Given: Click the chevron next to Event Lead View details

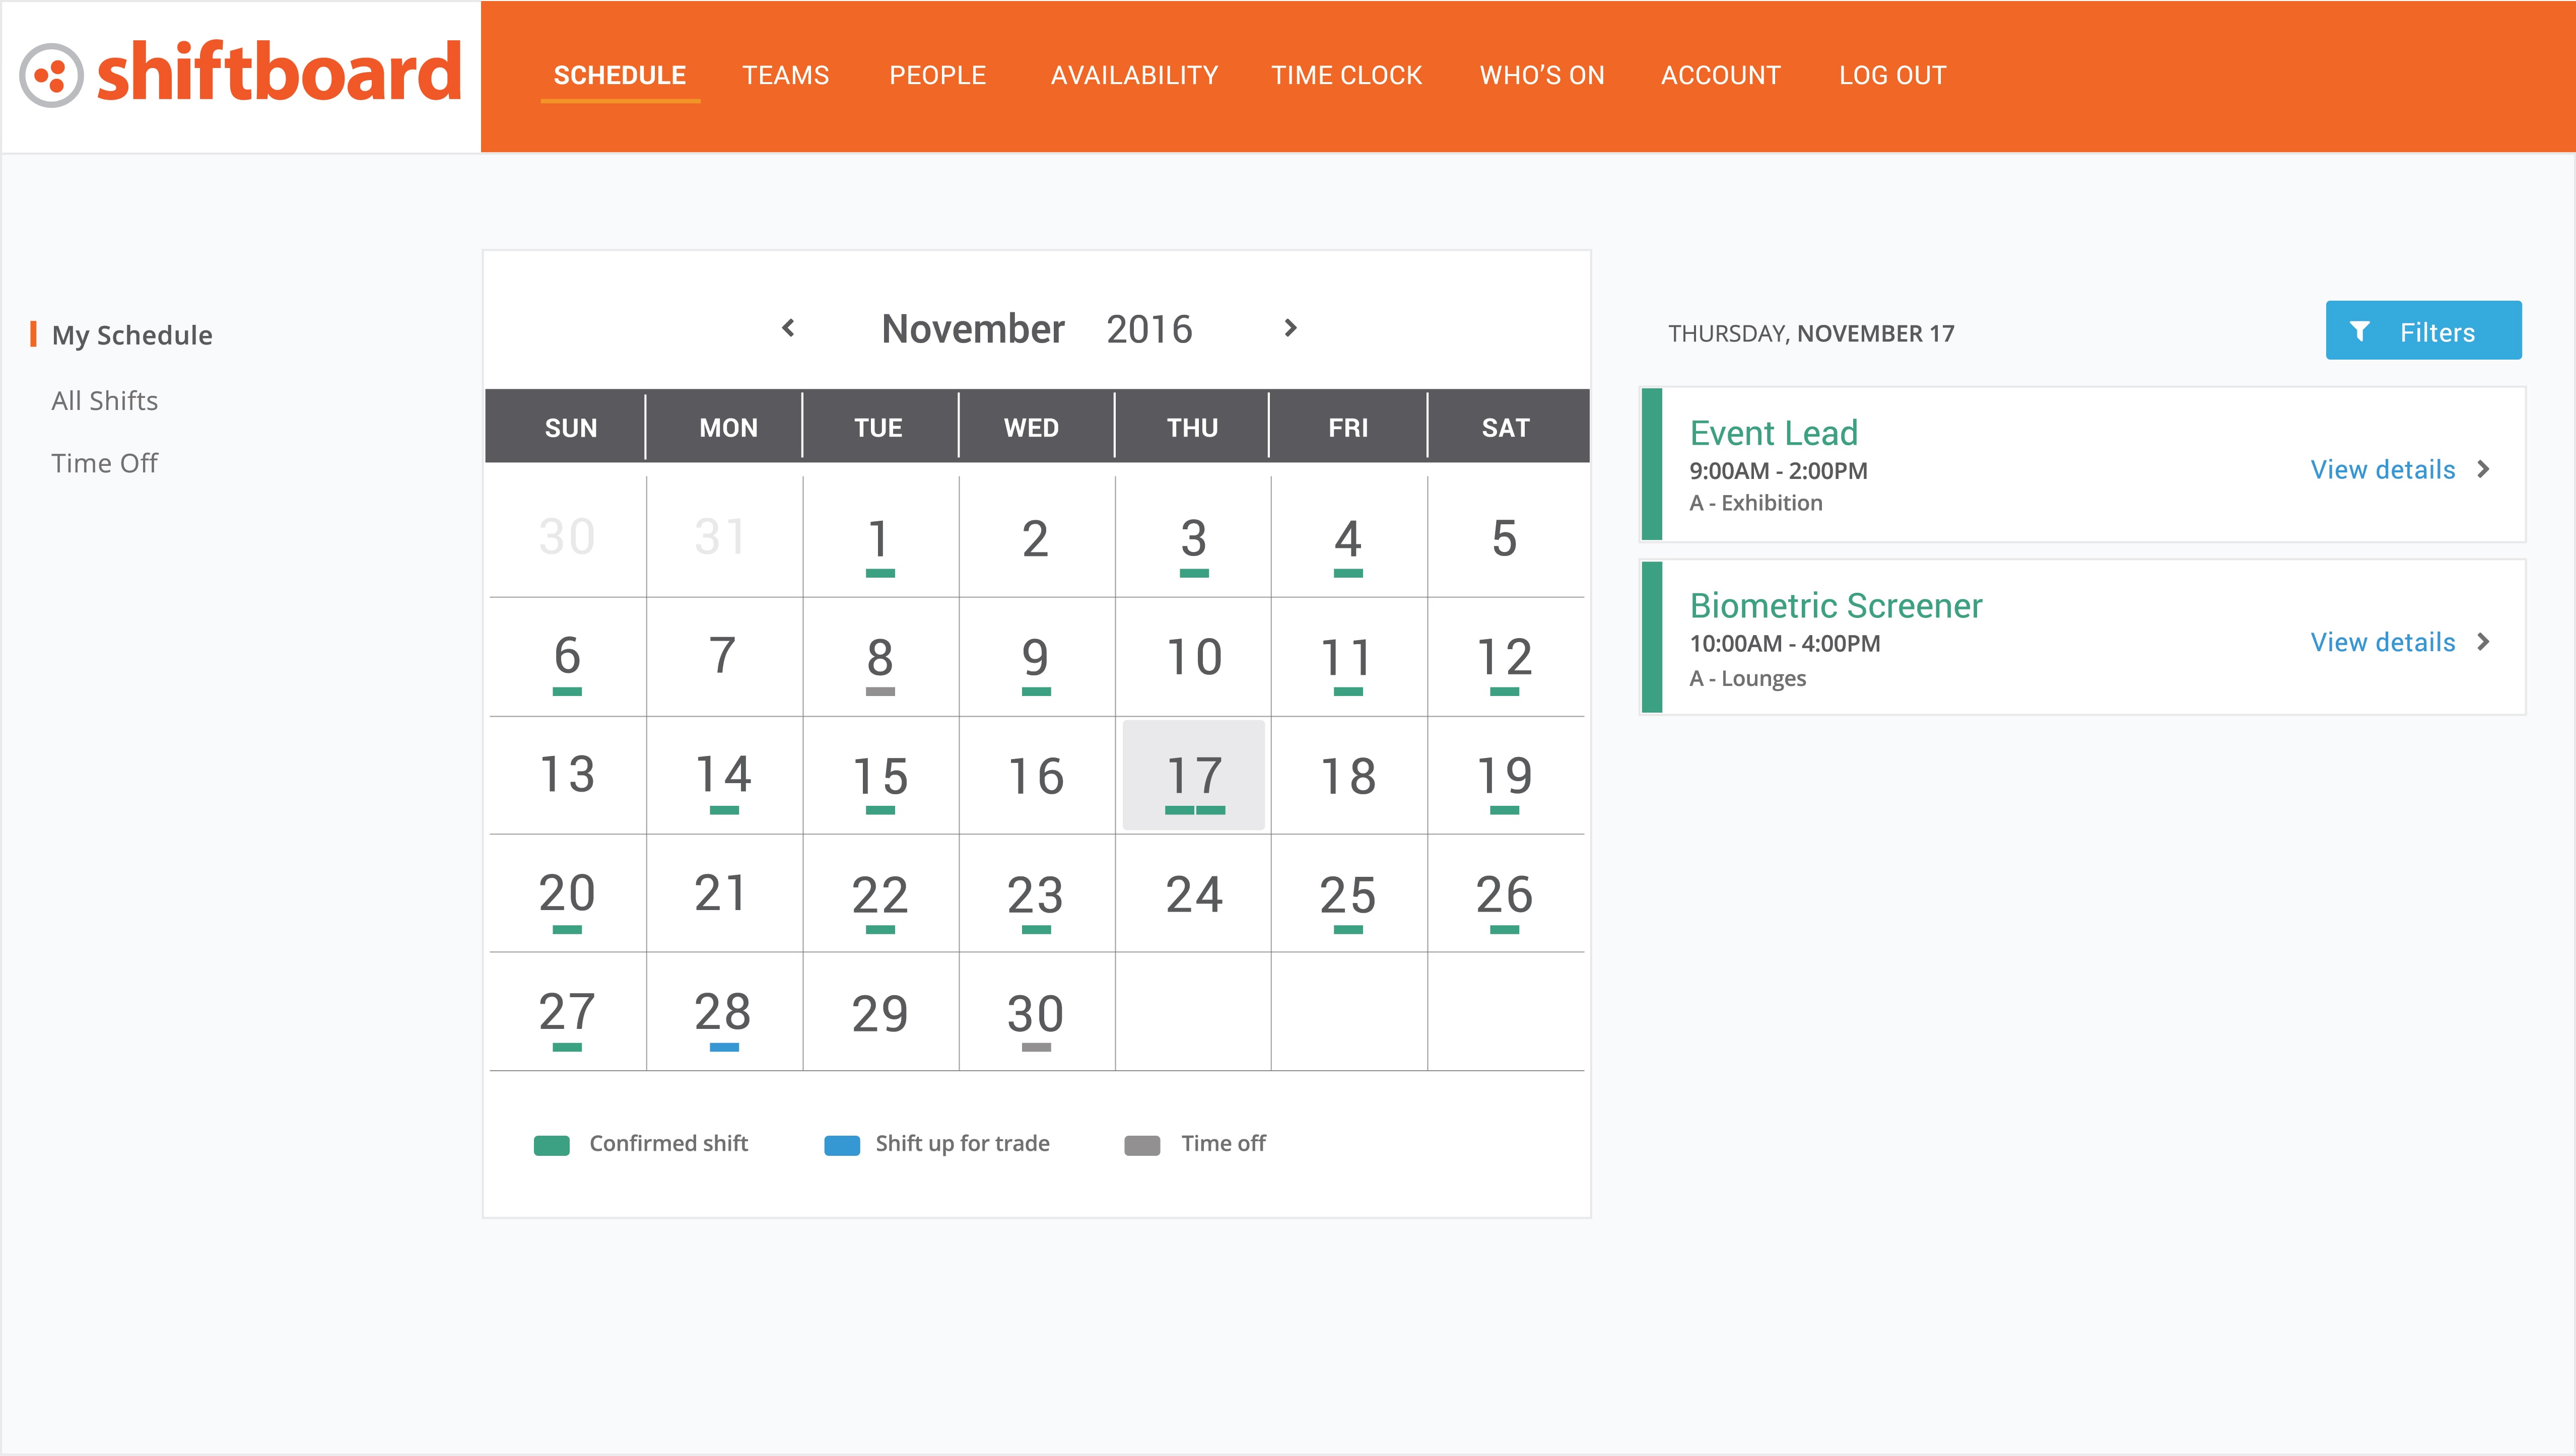Looking at the screenshot, I should [2483, 469].
